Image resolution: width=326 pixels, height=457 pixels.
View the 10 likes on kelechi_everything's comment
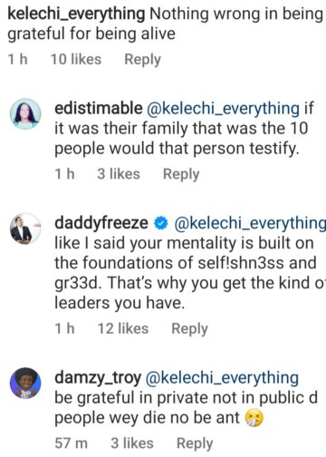pos(76,59)
